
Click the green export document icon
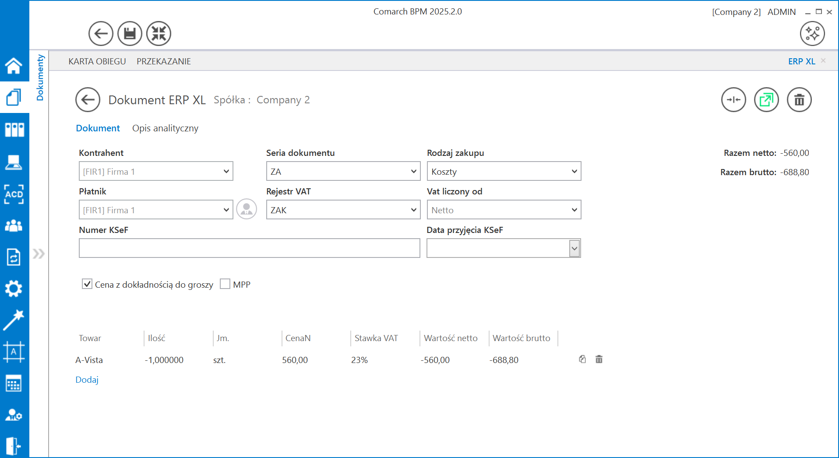pyautogui.click(x=766, y=100)
